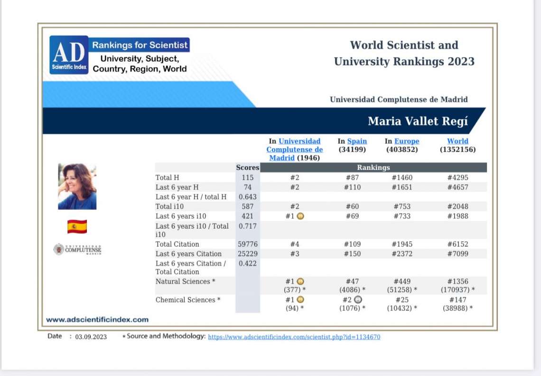541x376 pixels.
Task: Click the World Total Citation rank #6152
Action: 457,244
